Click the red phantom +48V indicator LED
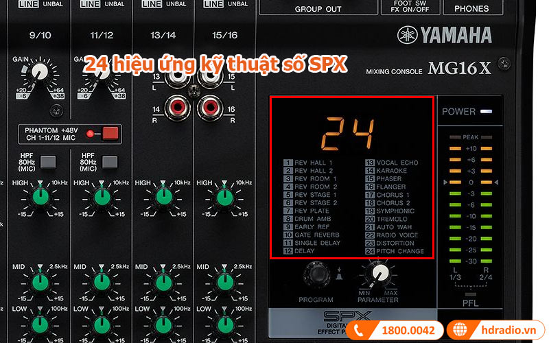The height and width of the screenshot is (343, 549). coord(91,134)
